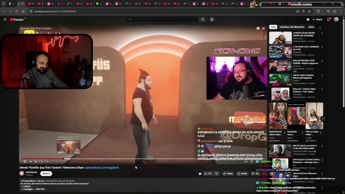Open YouTube notifications bell
Viewport: 345px width, 194px height.
pyautogui.click(x=328, y=19)
